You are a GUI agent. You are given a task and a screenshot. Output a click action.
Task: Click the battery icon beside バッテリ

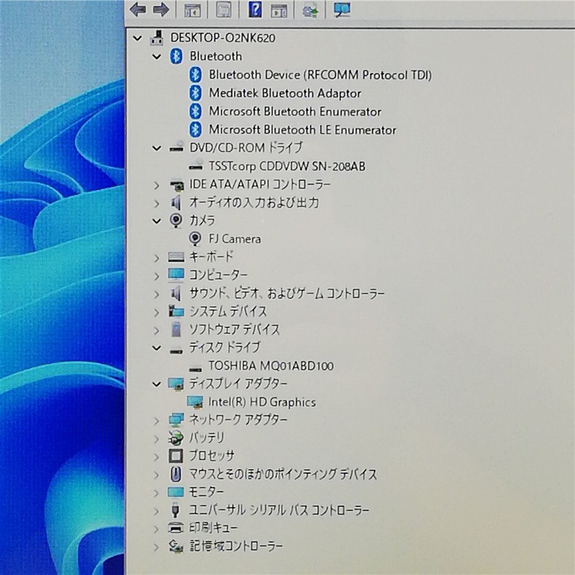[x=175, y=438]
